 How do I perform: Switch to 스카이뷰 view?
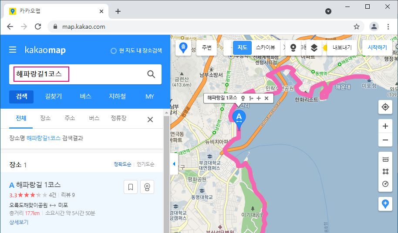click(x=266, y=48)
